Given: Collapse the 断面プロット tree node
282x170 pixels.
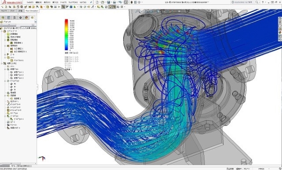Looking at the screenshot, I should [x=5, y=69].
